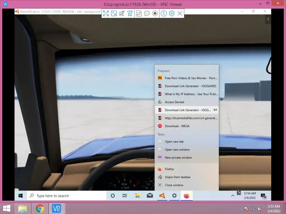Screen dimensions: 286x214
Task: Click Firefox icon on remote taskbar
Action: pos(187,196)
